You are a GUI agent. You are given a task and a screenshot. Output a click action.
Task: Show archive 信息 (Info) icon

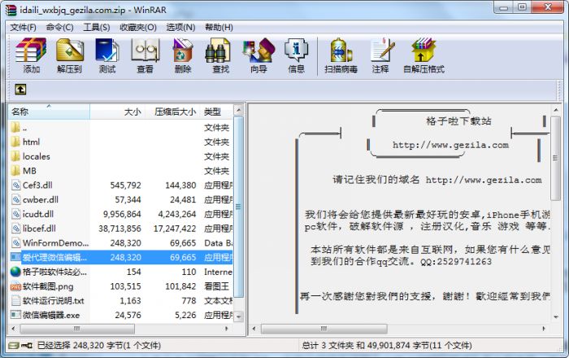point(296,50)
